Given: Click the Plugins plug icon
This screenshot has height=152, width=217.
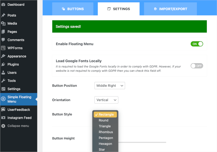Looking at the screenshot, I should 3,64.
